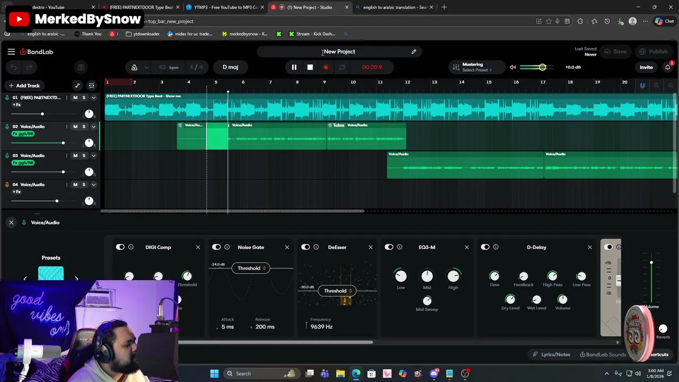Remove the DeEsser effect

(x=370, y=247)
